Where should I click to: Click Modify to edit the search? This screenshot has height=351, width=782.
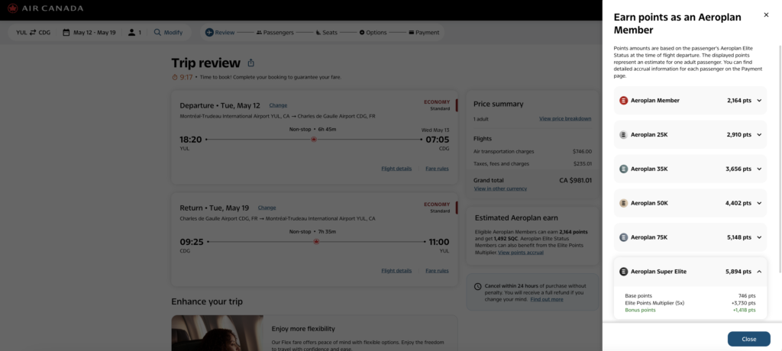[169, 33]
